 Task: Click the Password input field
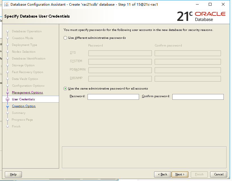click(113, 97)
